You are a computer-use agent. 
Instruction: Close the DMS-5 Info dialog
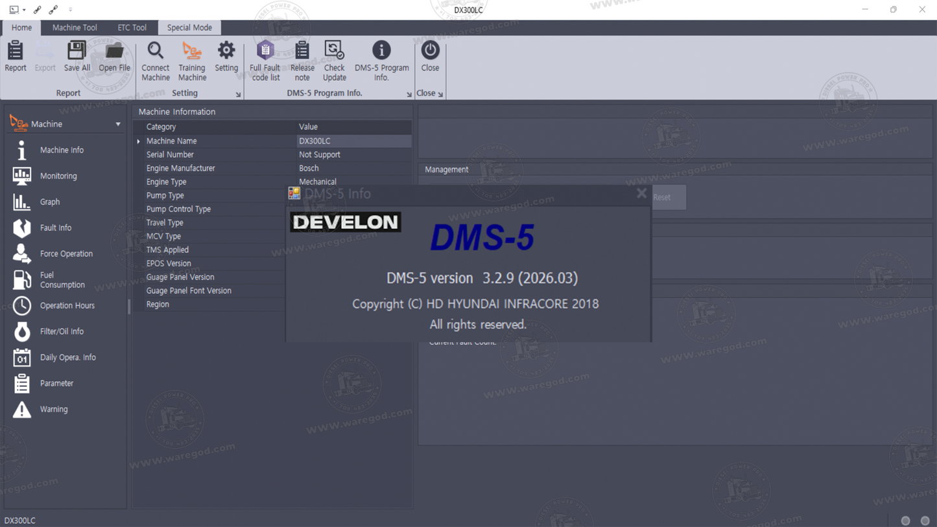tap(641, 193)
